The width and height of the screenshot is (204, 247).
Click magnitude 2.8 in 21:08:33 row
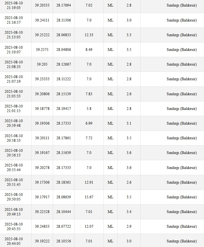(129, 64)
